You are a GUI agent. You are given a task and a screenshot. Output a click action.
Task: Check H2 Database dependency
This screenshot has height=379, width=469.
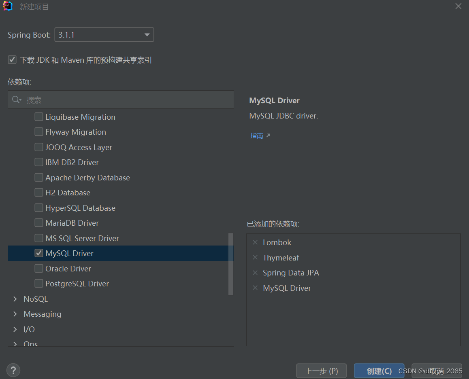(39, 193)
